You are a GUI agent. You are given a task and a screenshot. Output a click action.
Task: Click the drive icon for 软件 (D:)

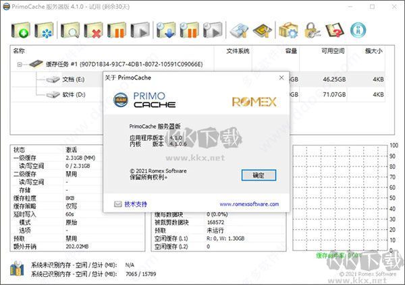pos(53,94)
